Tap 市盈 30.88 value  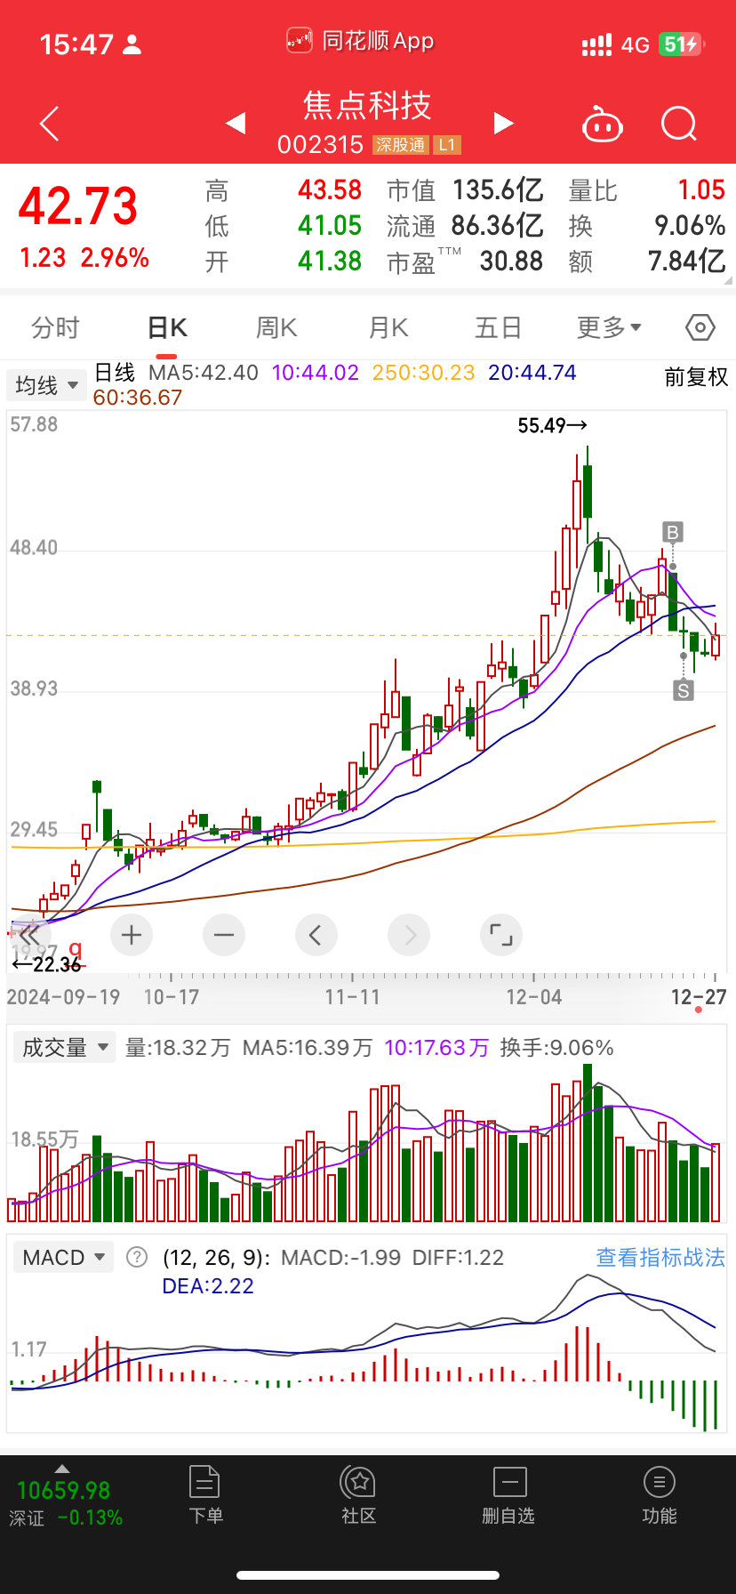click(x=511, y=261)
